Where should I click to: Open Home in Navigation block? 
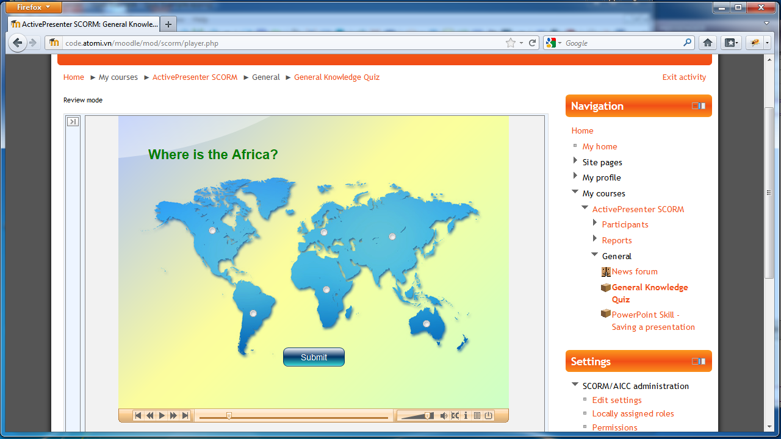[582, 130]
